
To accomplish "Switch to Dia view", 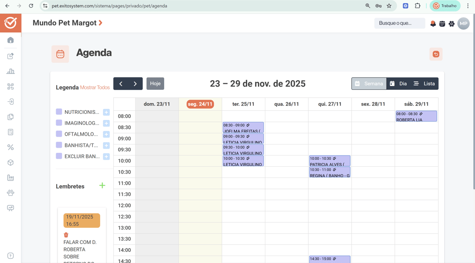I will [398, 84].
